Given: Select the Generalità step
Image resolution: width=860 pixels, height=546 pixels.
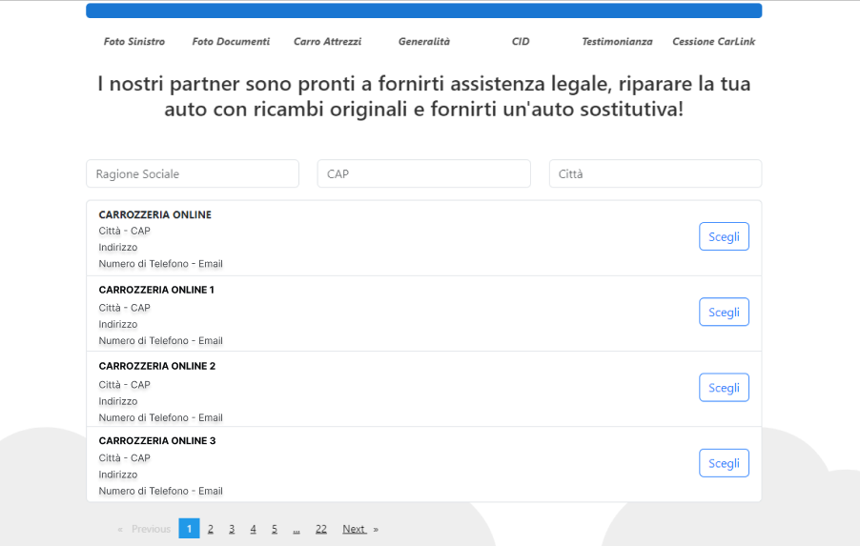Looking at the screenshot, I should [423, 42].
